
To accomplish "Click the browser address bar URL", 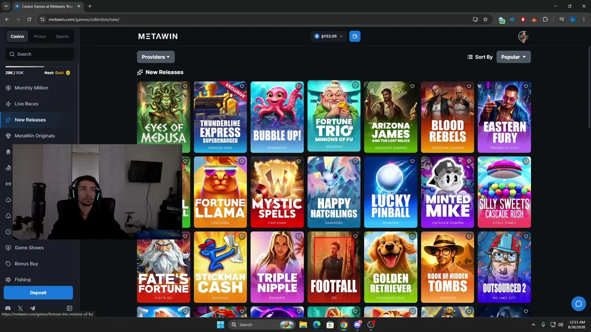I will point(84,19).
